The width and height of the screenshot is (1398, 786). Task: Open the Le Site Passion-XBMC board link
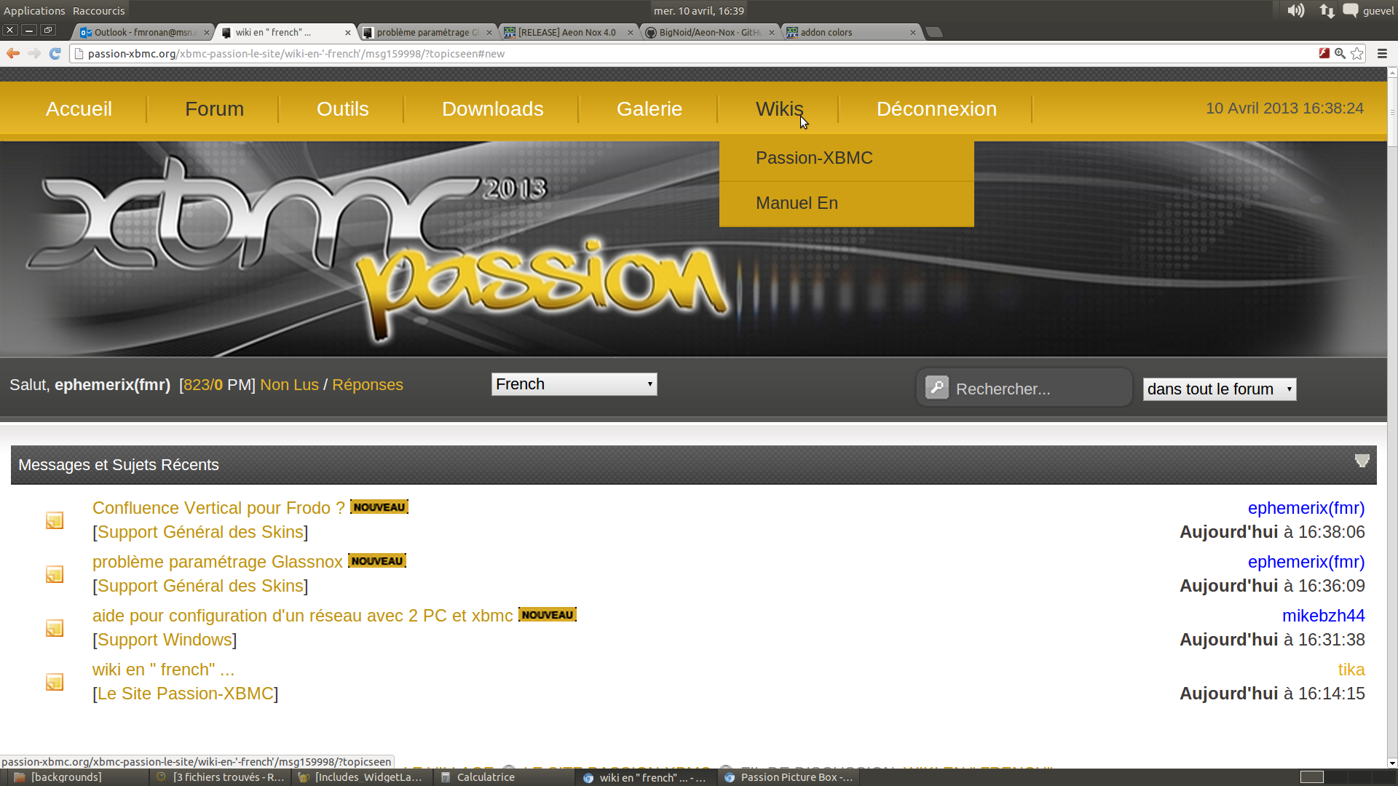pyautogui.click(x=186, y=694)
